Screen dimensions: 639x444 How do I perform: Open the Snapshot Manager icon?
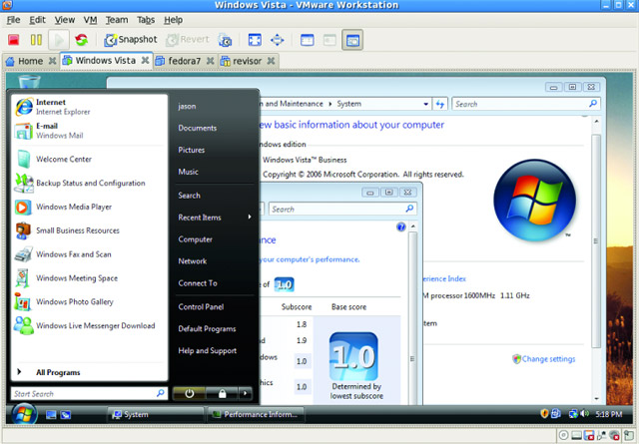pos(225,40)
